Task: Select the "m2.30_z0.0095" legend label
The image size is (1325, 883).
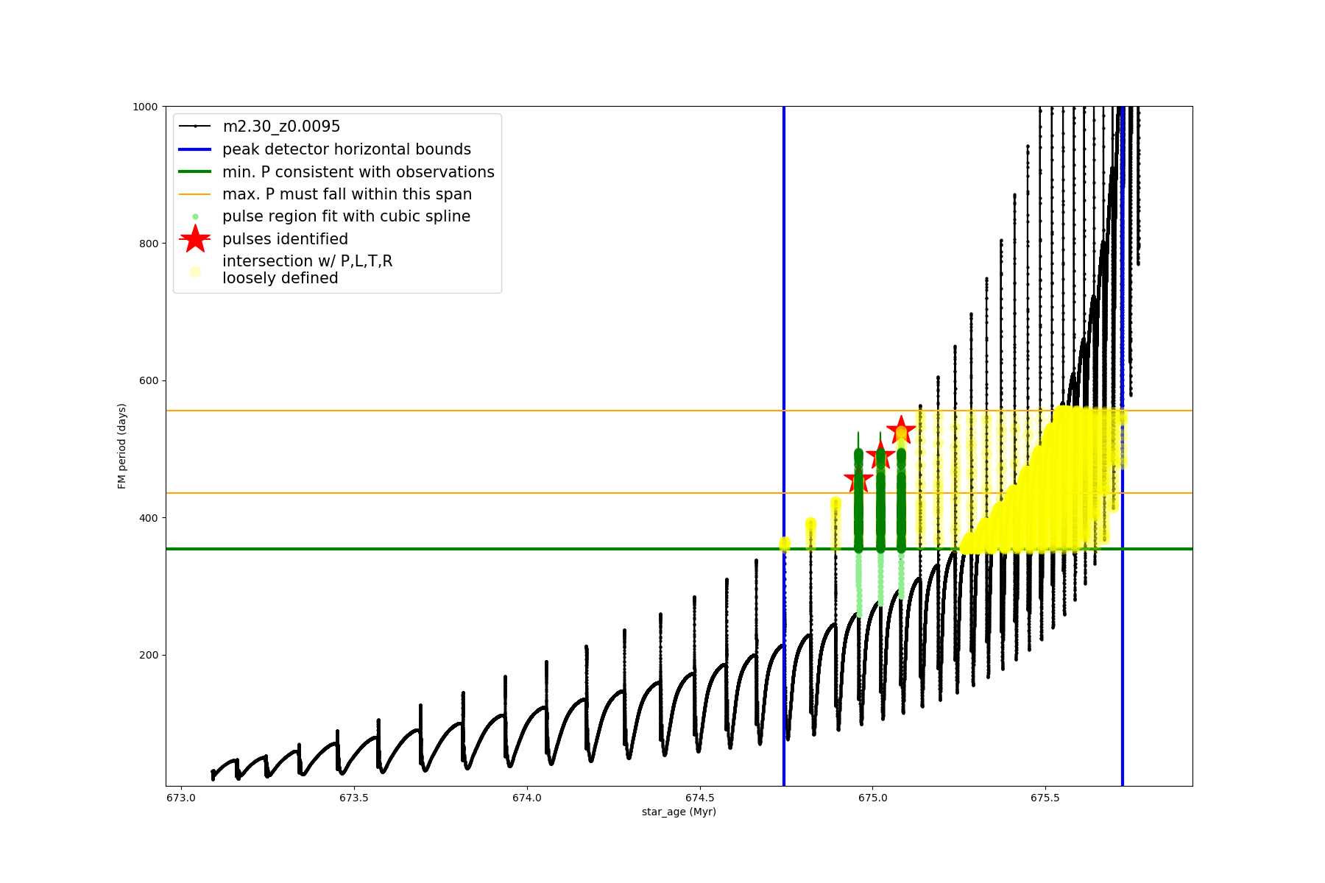Action: (x=281, y=127)
